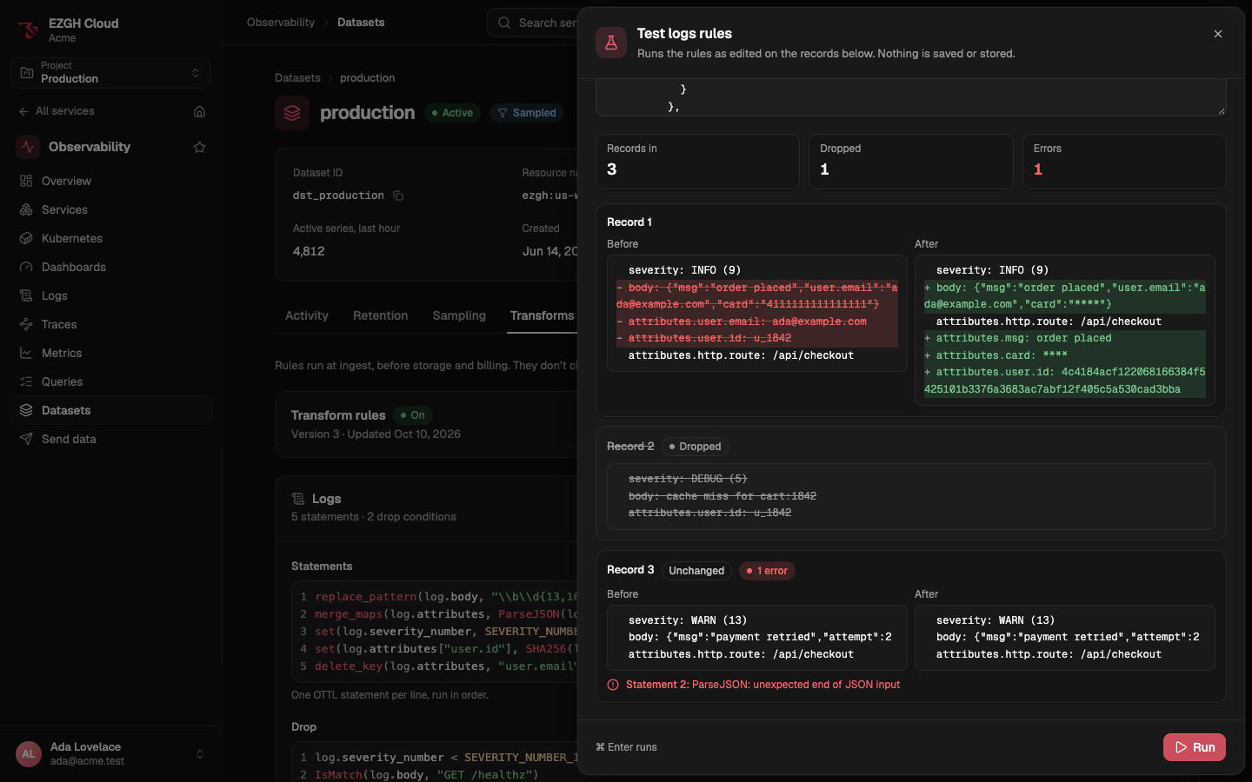1252x782 pixels.
Task: Open the Kubernetes sidebar item
Action: [110, 238]
